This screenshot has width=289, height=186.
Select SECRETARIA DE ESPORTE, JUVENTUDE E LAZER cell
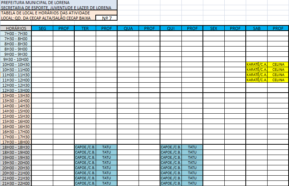click(x=59, y=7)
